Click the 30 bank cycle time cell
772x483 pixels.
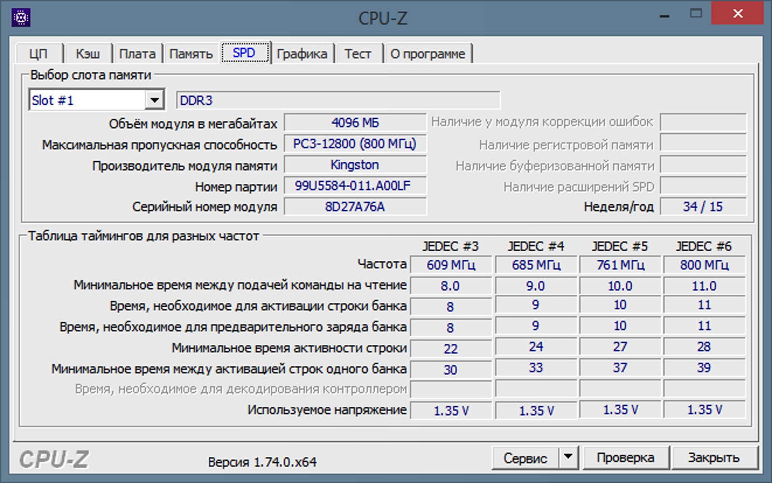click(x=451, y=369)
